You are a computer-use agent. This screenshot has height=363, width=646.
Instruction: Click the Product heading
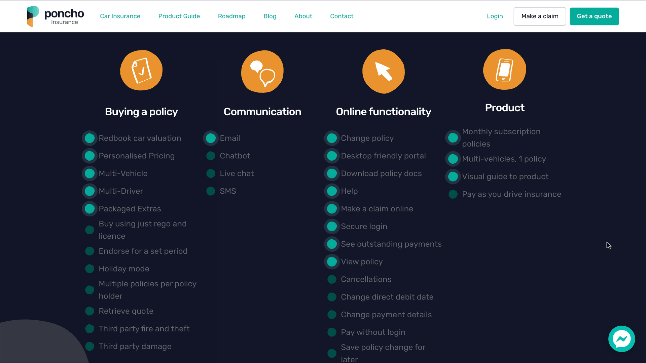505,108
